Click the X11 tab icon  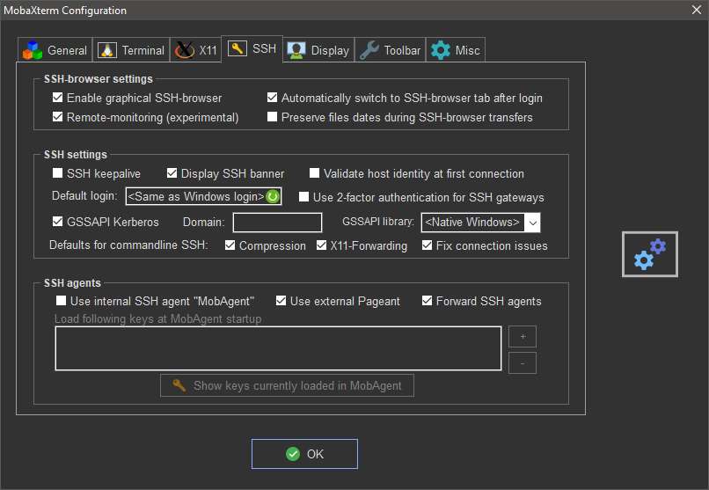pos(185,50)
